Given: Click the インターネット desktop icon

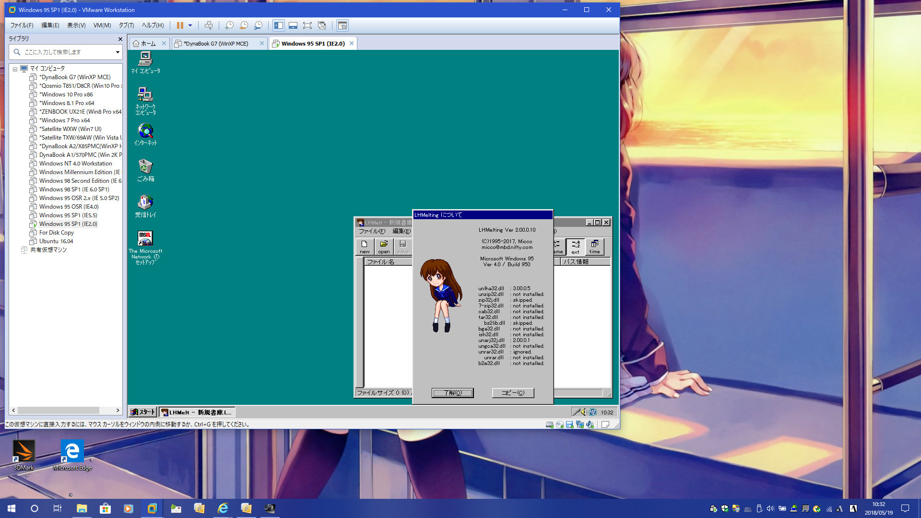Looking at the screenshot, I should point(145,134).
